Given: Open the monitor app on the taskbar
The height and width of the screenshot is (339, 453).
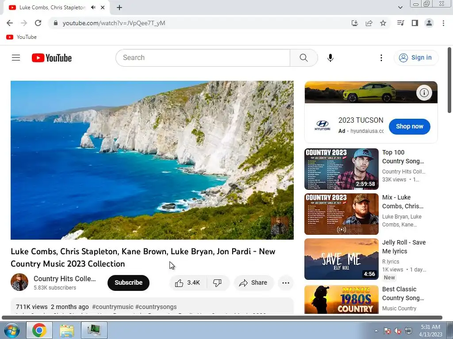Looking at the screenshot, I should coord(94,330).
